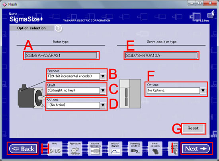Click the Option selection heading
Image resolution: width=219 pixels, height=161 pixels.
[31, 28]
